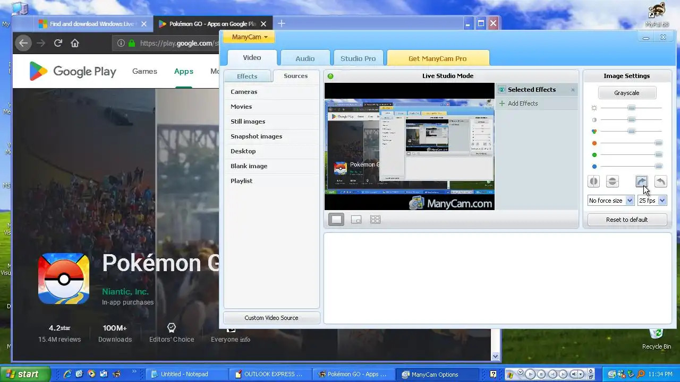680x382 pixels.
Task: Open MyPal 68 desktop shortcut
Action: (657, 15)
